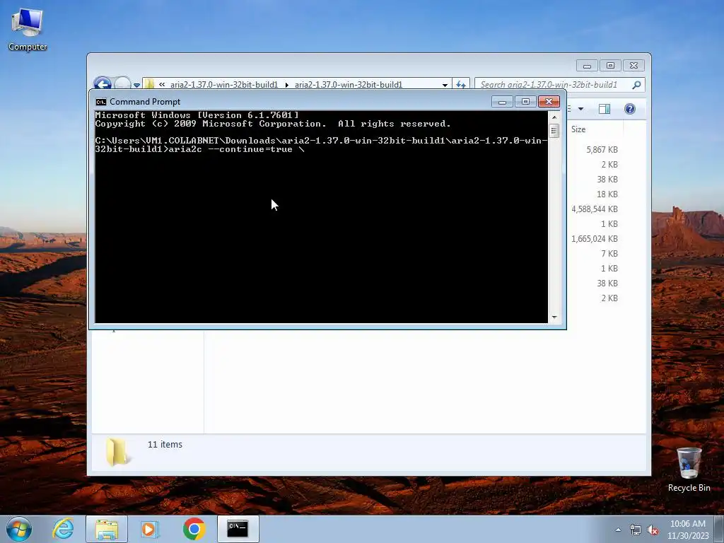Launch Google Chrome from taskbar
Screen dimensions: 724x543
pyautogui.click(x=194, y=529)
